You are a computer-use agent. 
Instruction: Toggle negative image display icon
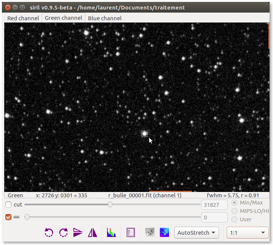tap(150, 232)
